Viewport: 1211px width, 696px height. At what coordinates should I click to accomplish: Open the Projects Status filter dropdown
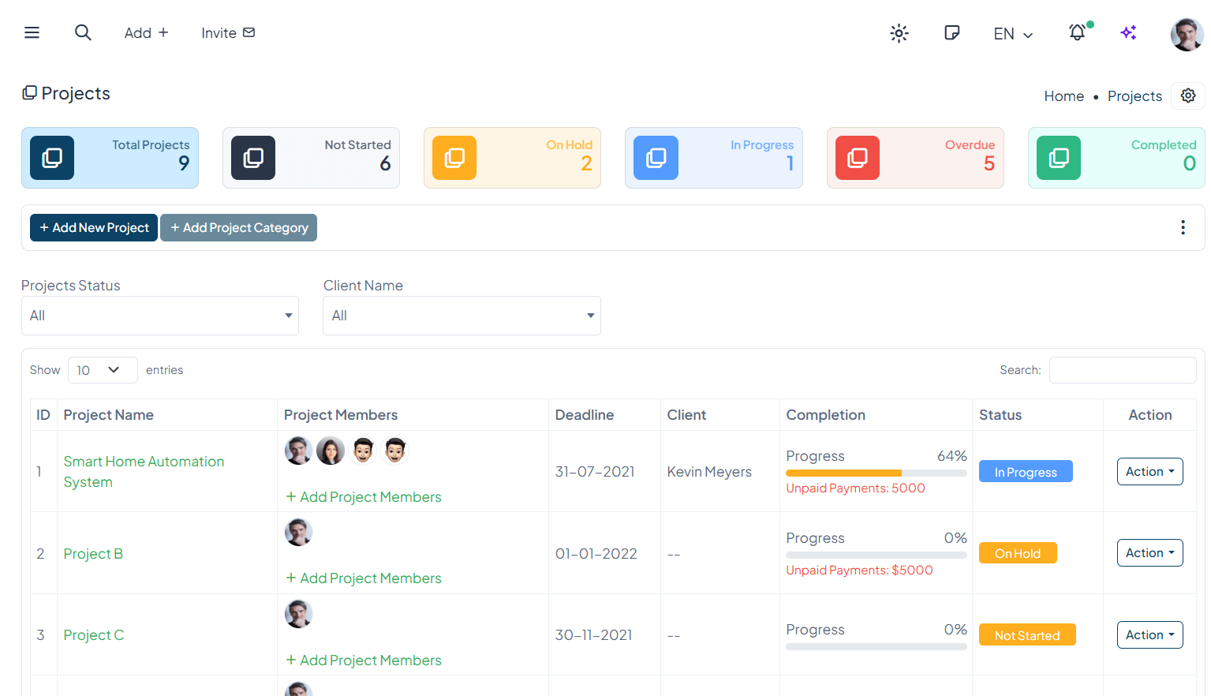coord(160,316)
